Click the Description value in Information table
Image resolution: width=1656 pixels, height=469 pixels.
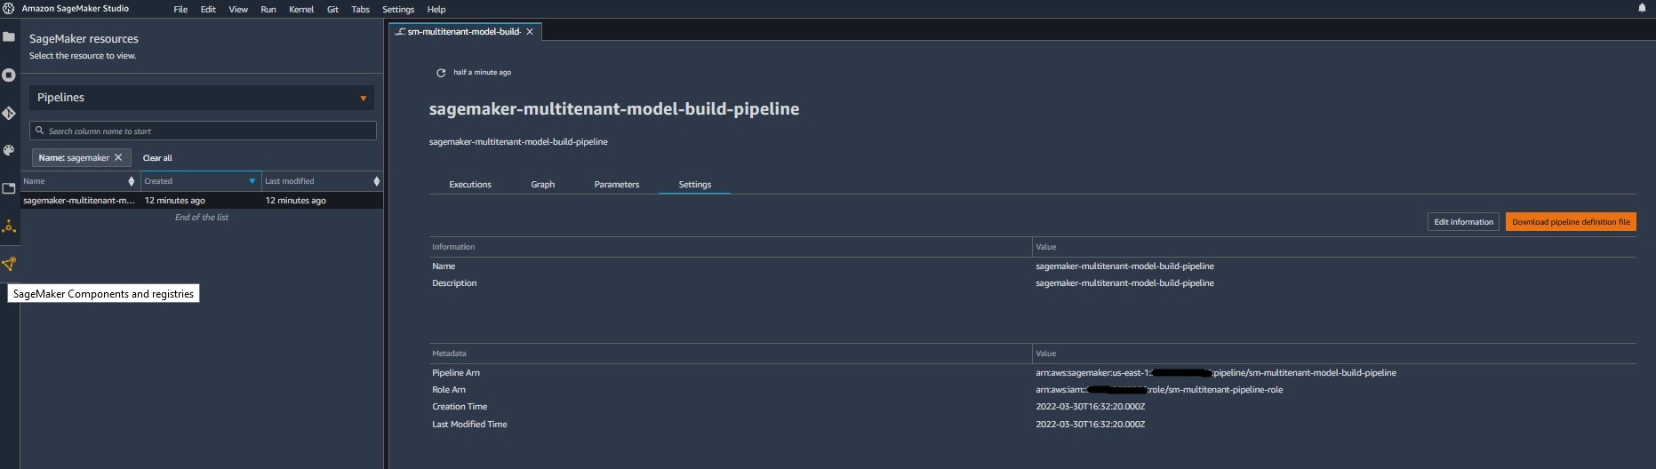pyautogui.click(x=1124, y=283)
